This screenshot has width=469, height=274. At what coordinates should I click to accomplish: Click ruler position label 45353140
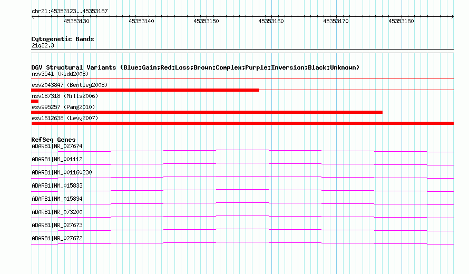coord(141,21)
